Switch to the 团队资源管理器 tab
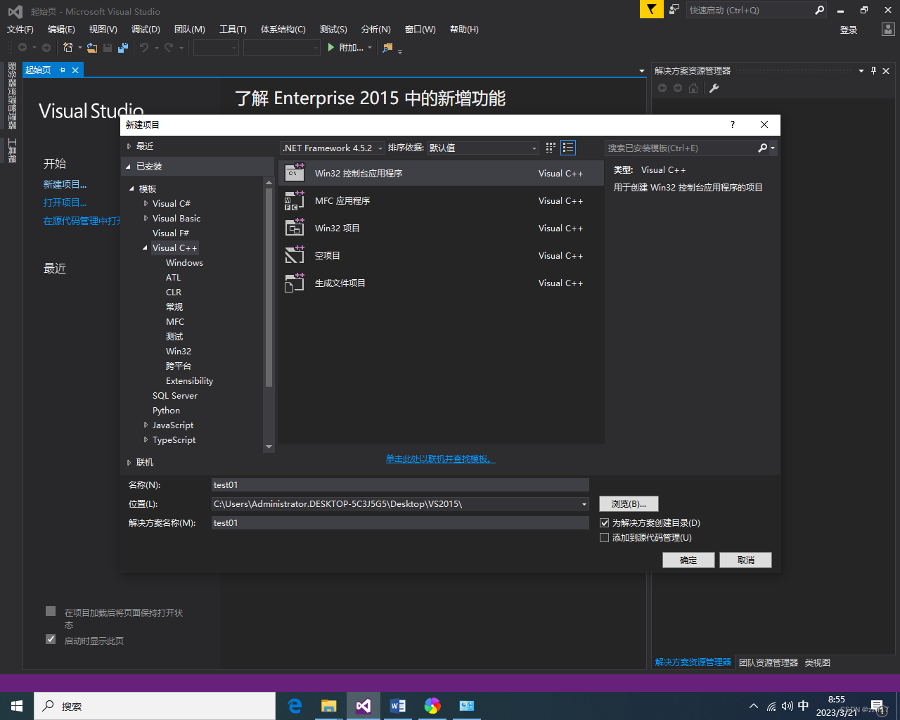Viewport: 900px width, 720px height. (769, 662)
